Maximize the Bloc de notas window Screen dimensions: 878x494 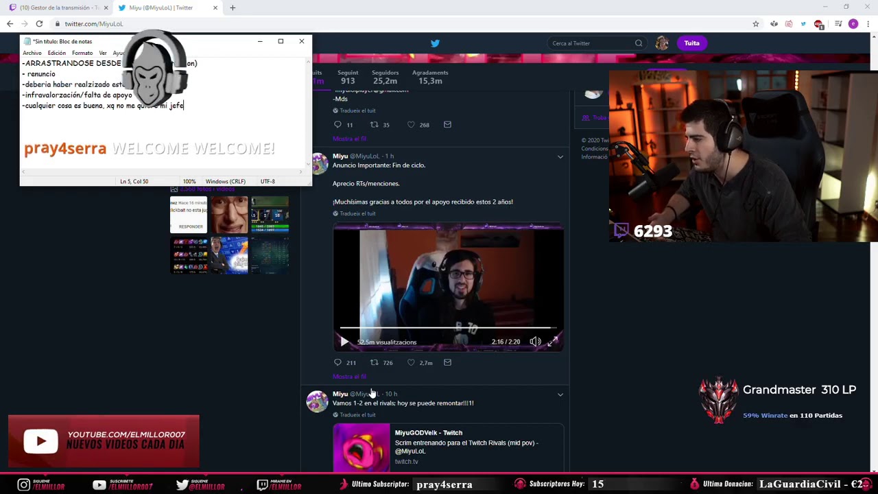click(281, 41)
